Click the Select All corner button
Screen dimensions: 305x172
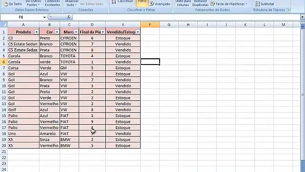(4, 24)
